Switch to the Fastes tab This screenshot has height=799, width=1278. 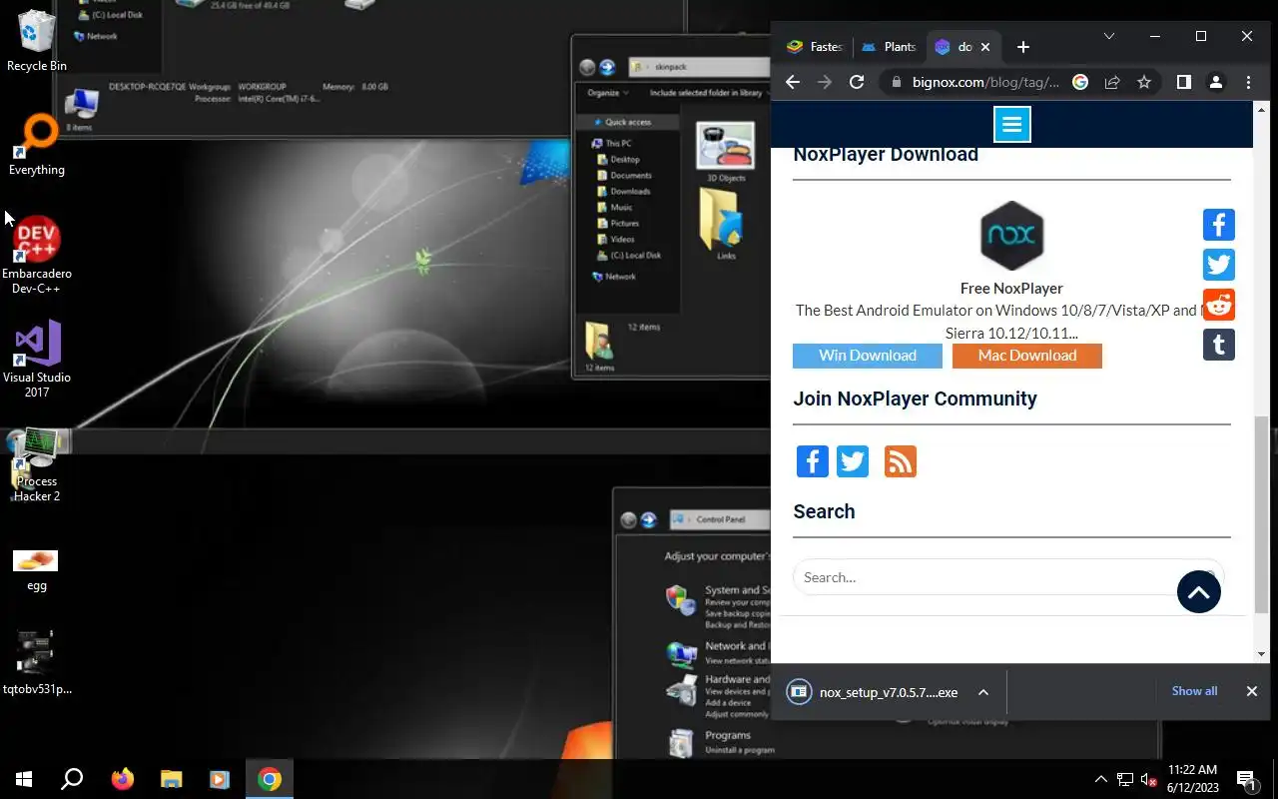[x=815, y=47]
